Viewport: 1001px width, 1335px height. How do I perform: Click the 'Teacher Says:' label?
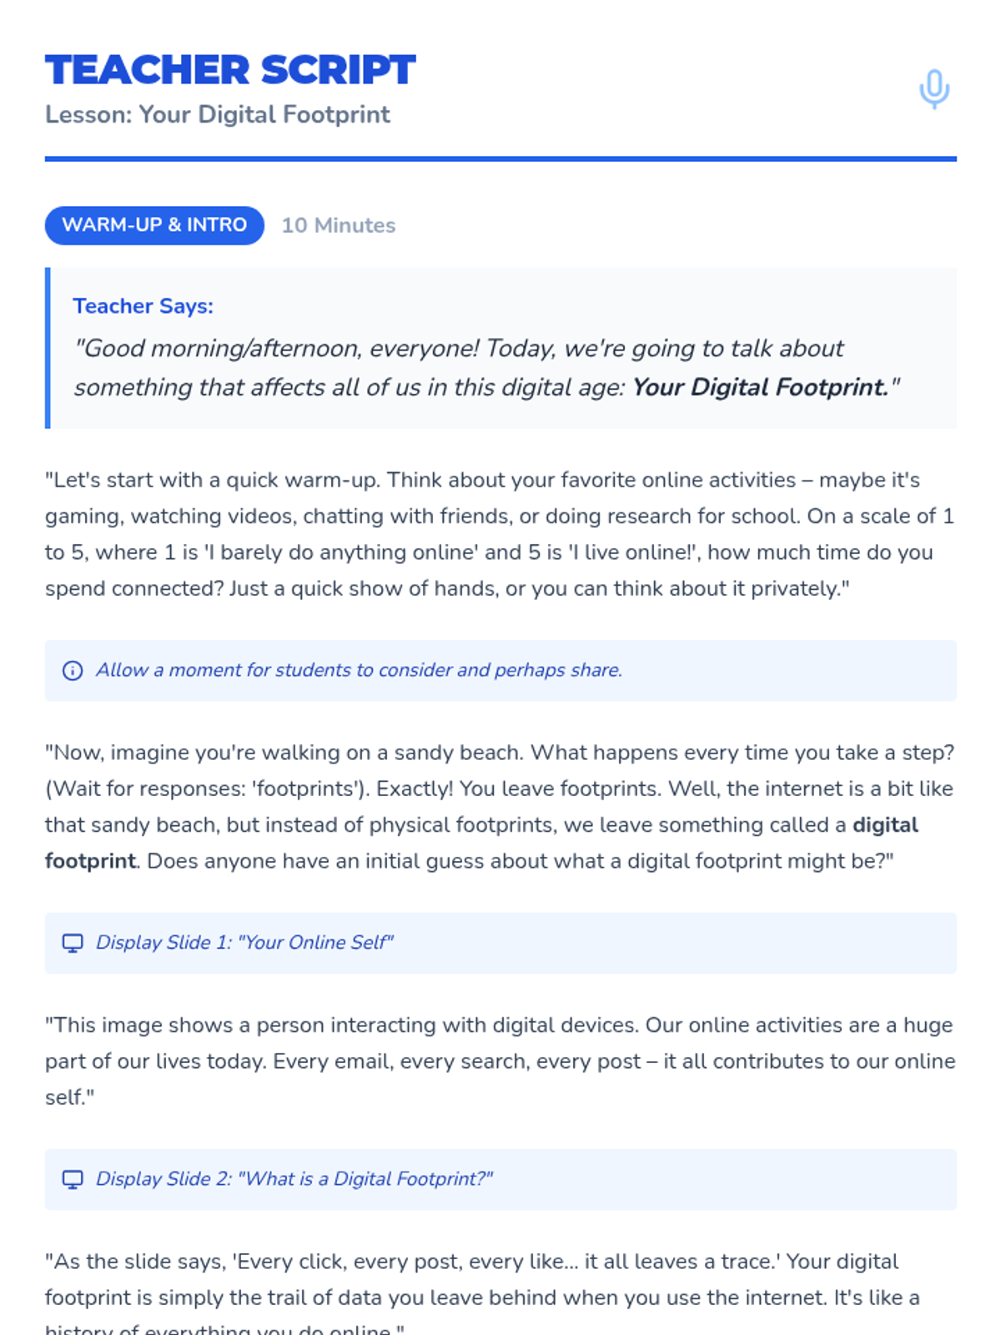[x=143, y=306]
